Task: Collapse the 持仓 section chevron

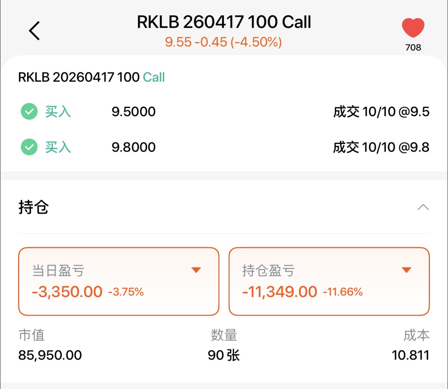Action: pos(423,207)
